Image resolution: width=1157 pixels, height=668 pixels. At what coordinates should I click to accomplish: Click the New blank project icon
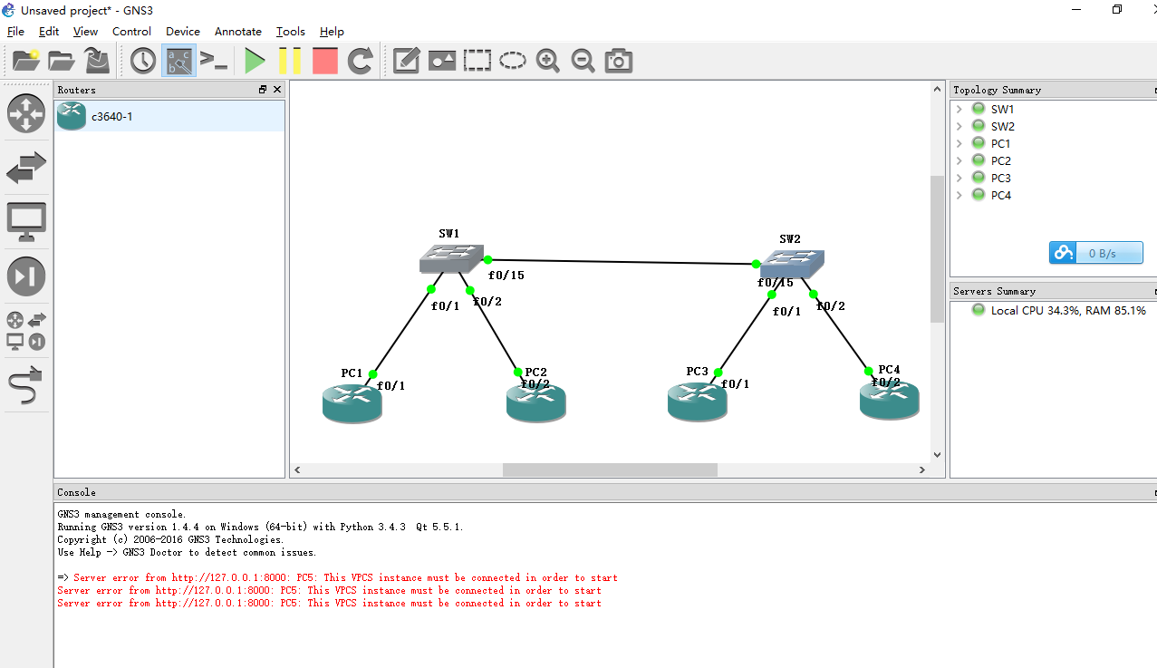click(x=25, y=61)
